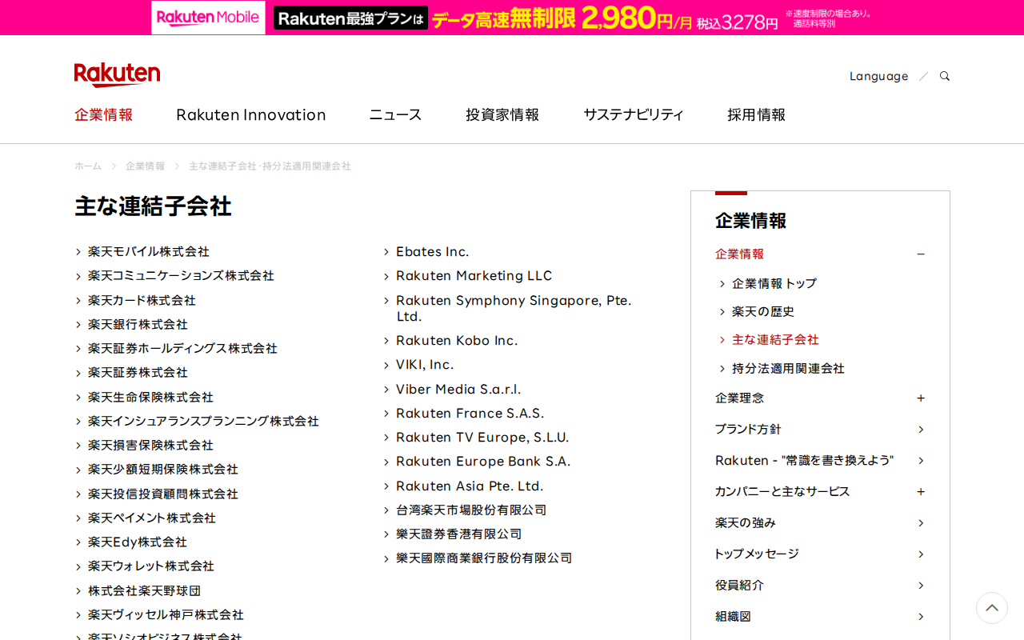The height and width of the screenshot is (640, 1024).
Task: Open 樂天證券香港有限公司 link
Action: pos(459,534)
